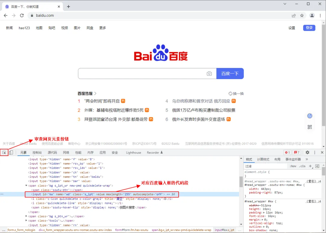Toggle device toolbar icon in DevTools

[x=11, y=152]
